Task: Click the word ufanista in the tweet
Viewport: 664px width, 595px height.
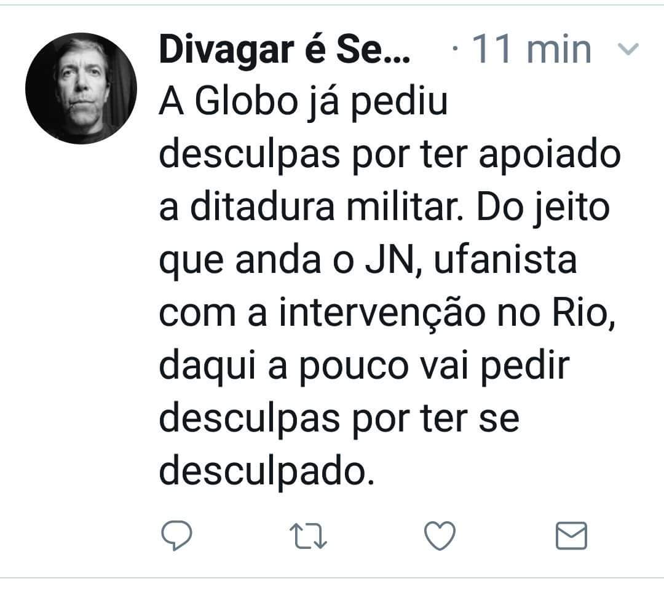Action: tap(505, 259)
